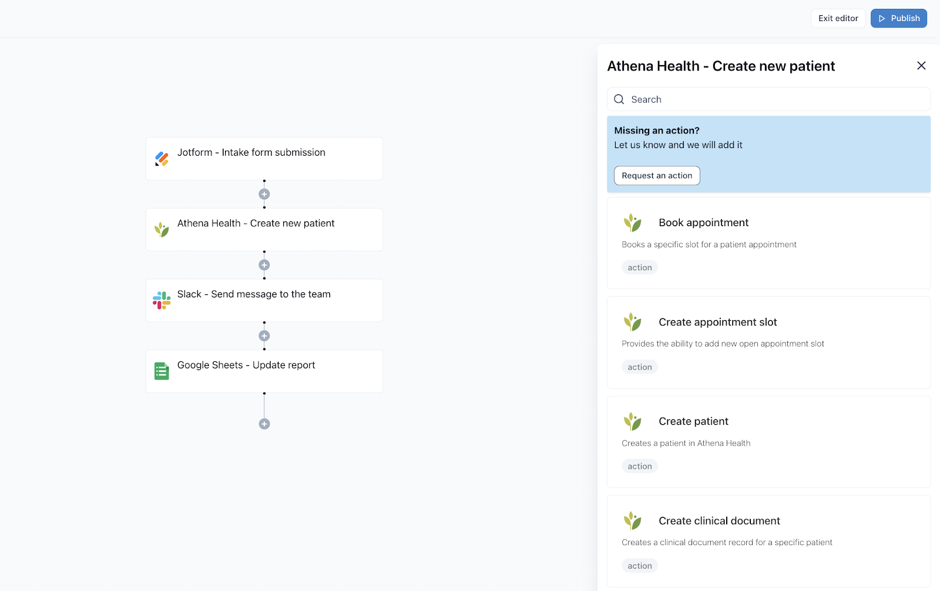
Task: Open Slack Send message to the team step
Action: (x=264, y=300)
